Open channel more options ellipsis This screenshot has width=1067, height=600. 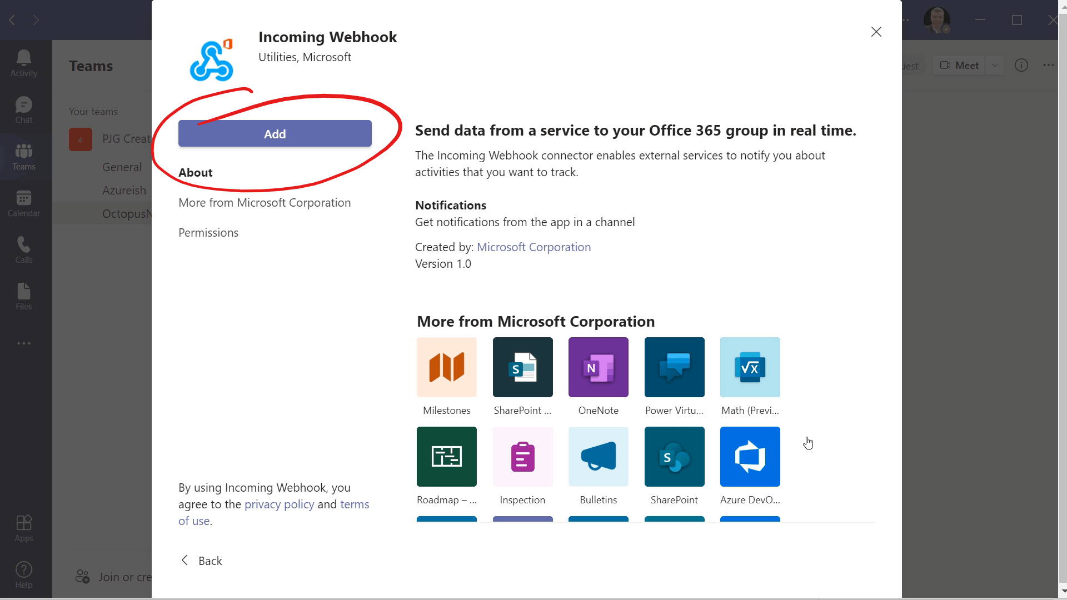pyautogui.click(x=1049, y=65)
